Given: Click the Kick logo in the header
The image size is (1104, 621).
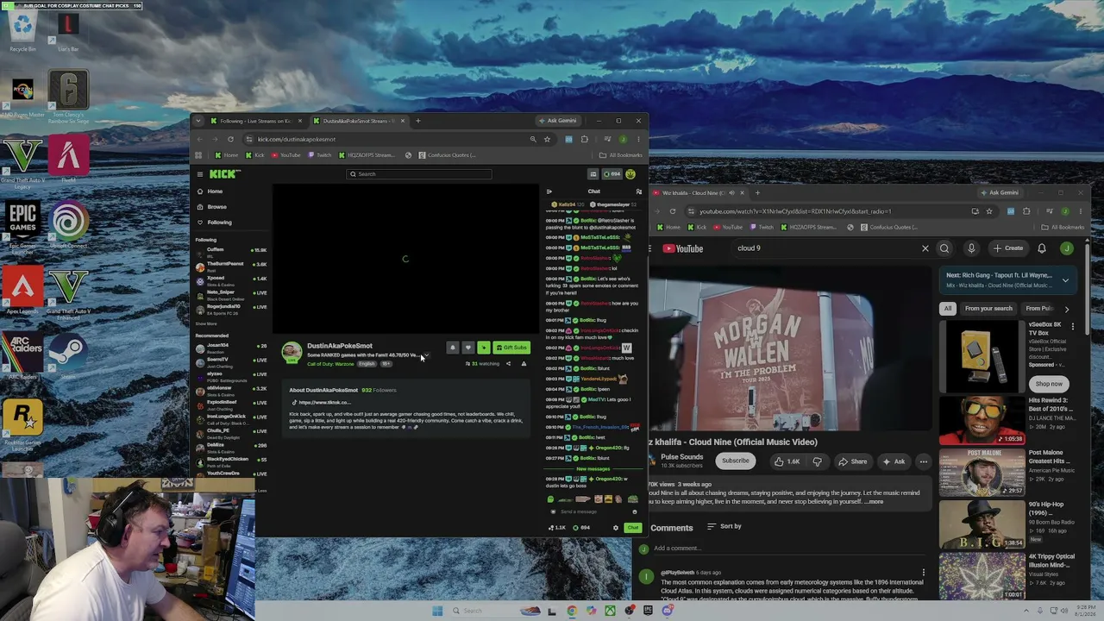Looking at the screenshot, I should pyautogui.click(x=224, y=174).
